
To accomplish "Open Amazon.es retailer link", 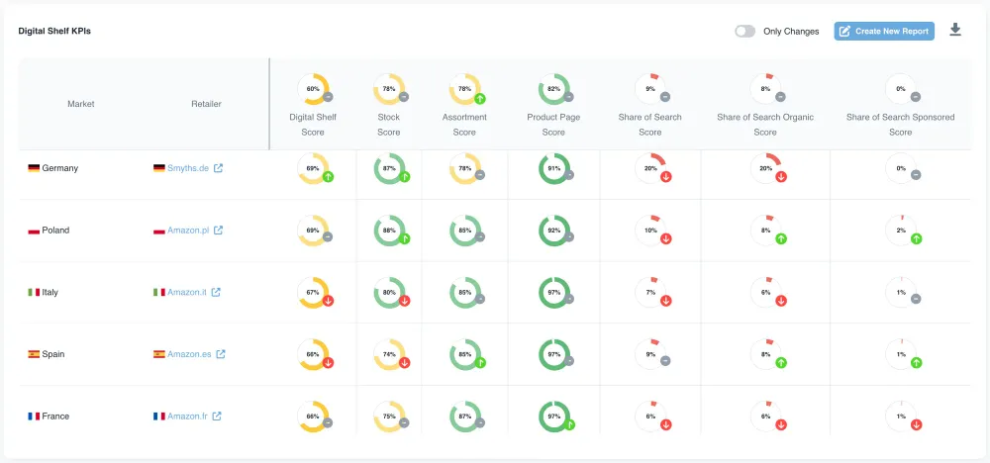I will (189, 354).
